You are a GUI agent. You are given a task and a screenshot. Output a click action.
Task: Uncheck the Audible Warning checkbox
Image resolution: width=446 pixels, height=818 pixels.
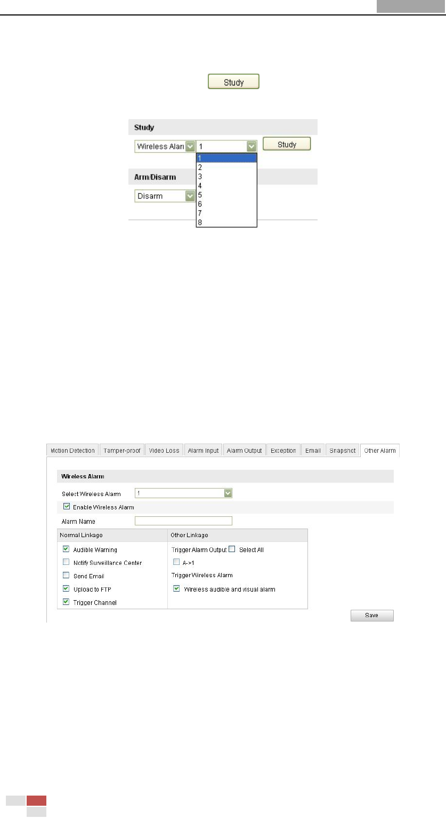point(66,549)
